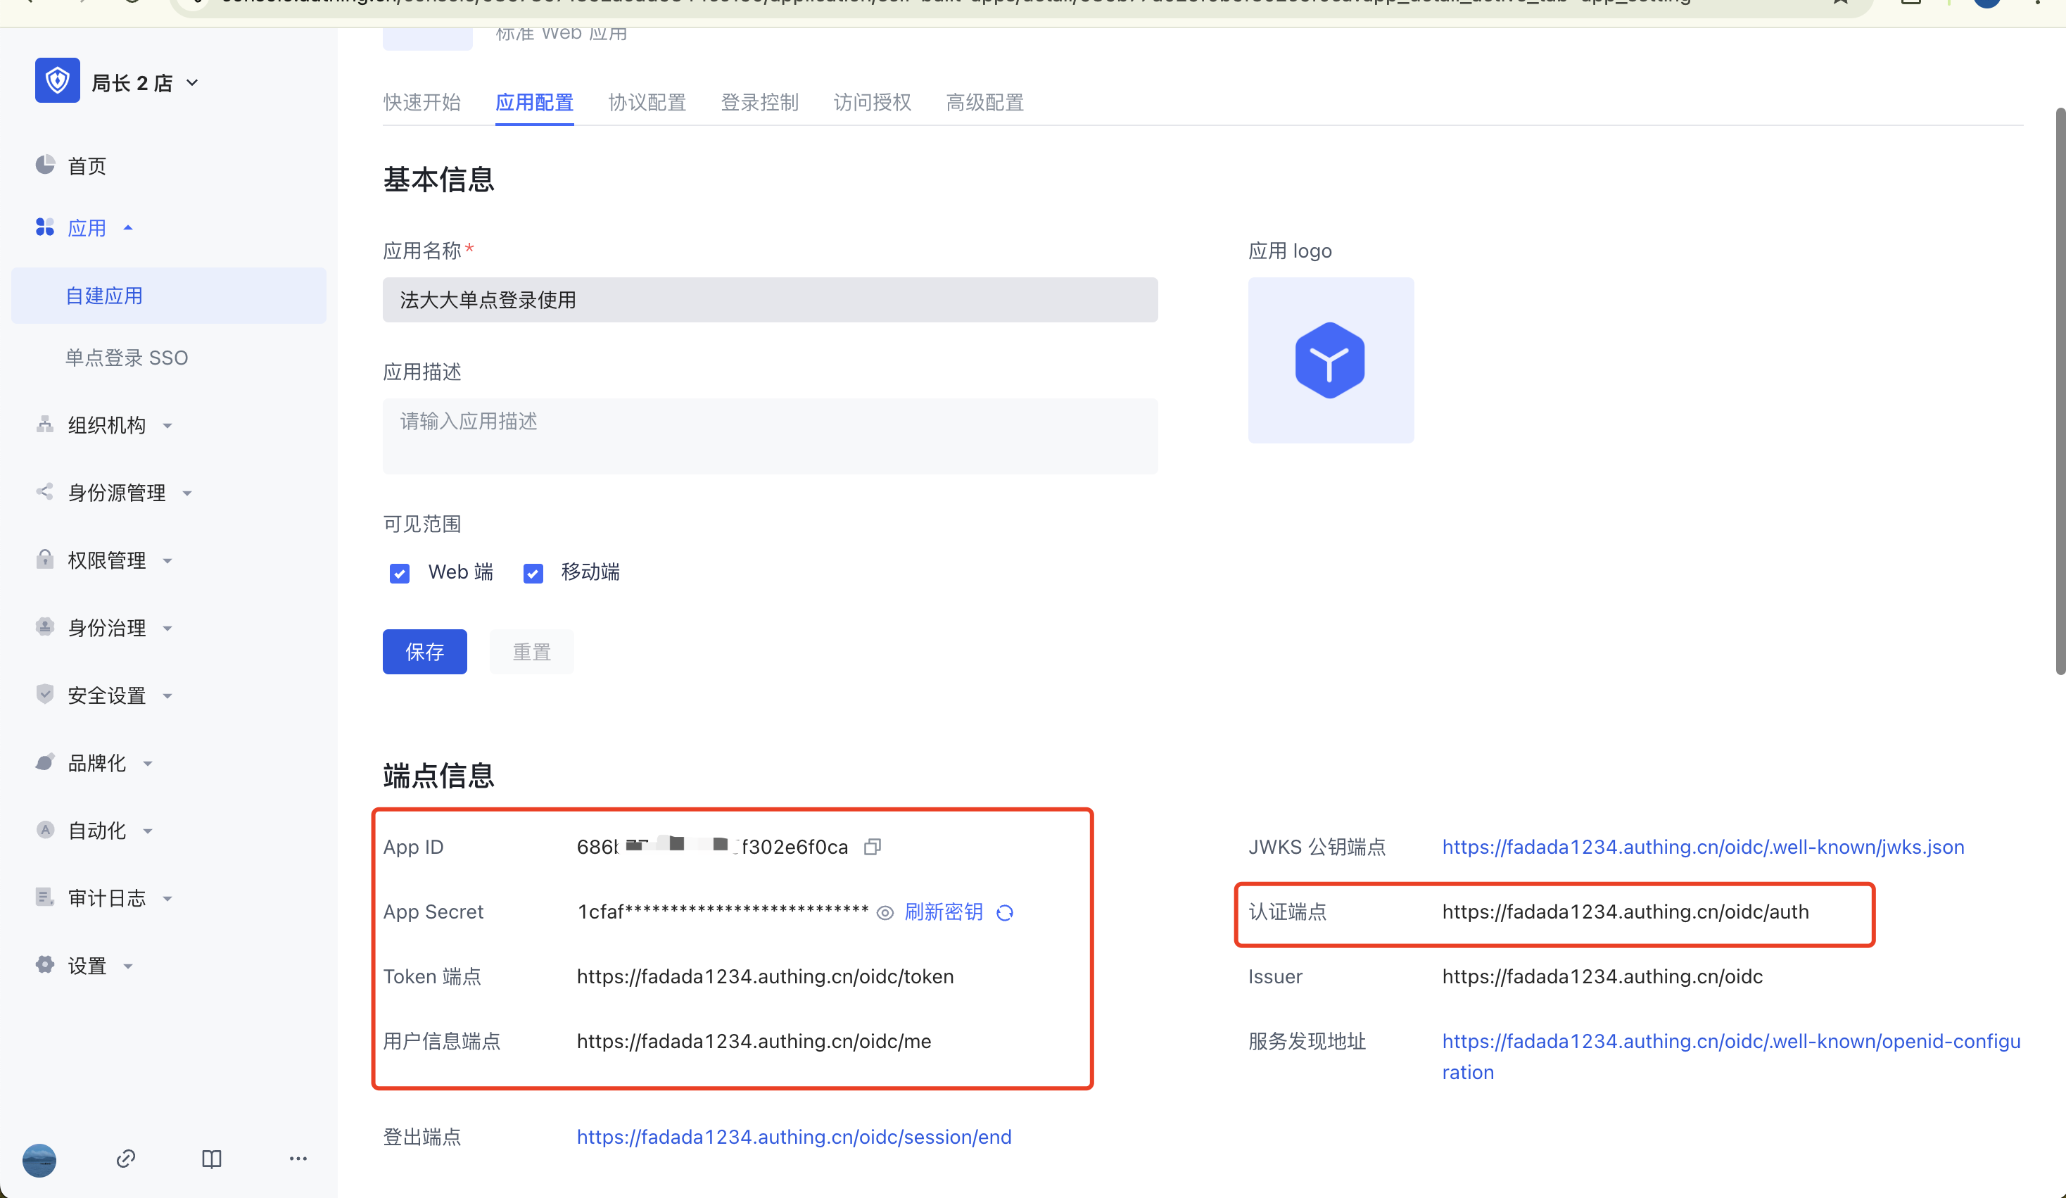Click the 用户信息端点 oidc/me URL

pos(754,1040)
